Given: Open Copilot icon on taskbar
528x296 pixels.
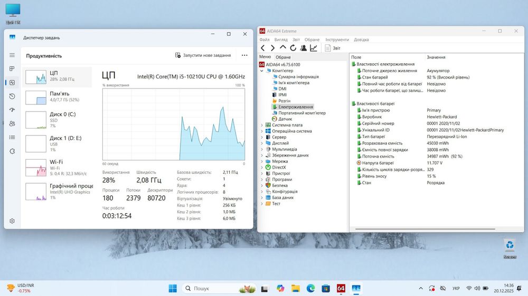Looking at the screenshot, I should (x=280, y=288).
